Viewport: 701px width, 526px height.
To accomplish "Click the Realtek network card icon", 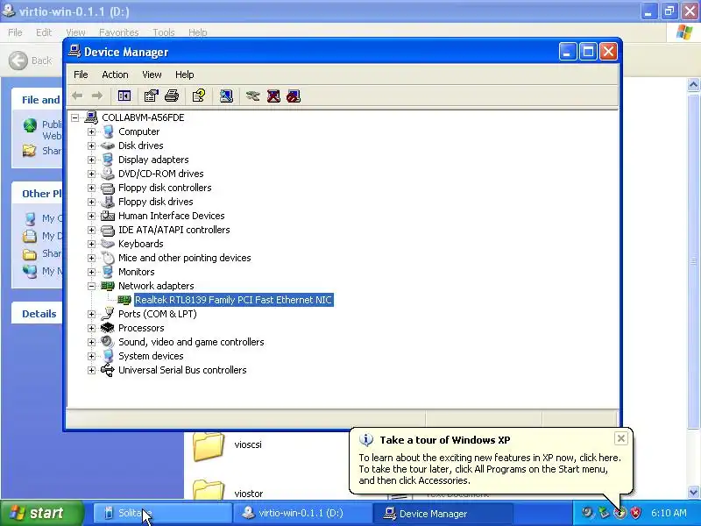I will coord(124,300).
